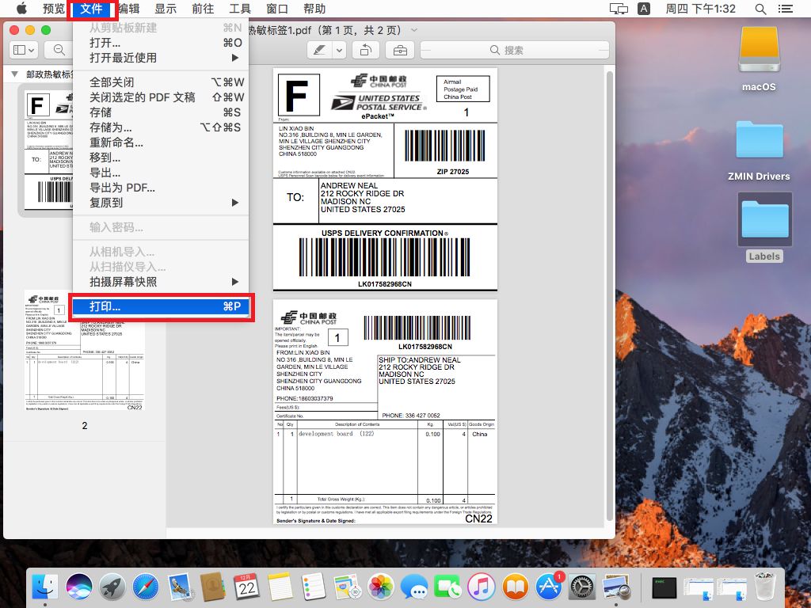The width and height of the screenshot is (811, 608).
Task: Open the Trash in the Dock
Action: pyautogui.click(x=764, y=587)
